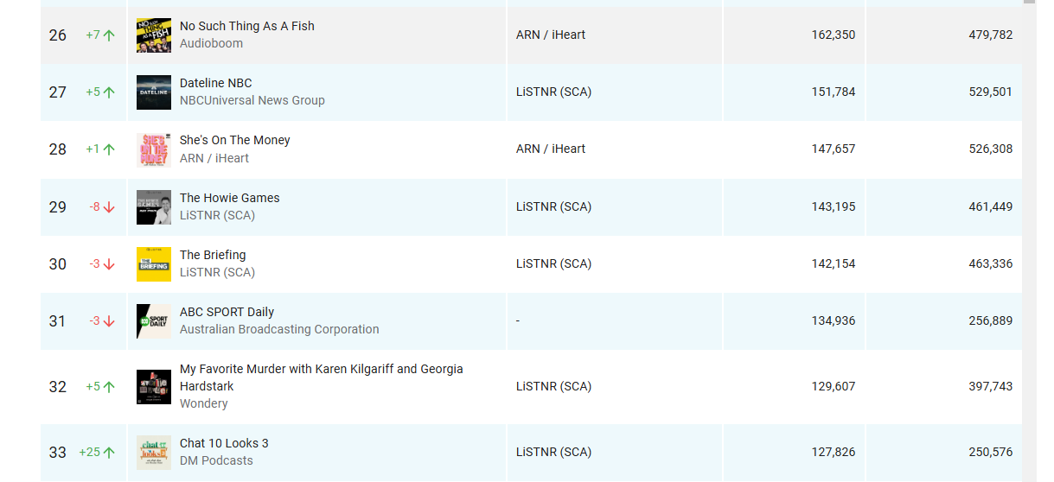The height and width of the screenshot is (482, 1054).
Task: Click the Dateline NBC podcast cover icon
Action: coord(154,92)
